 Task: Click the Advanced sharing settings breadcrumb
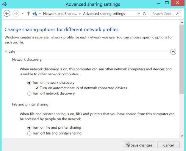[x=104, y=14]
